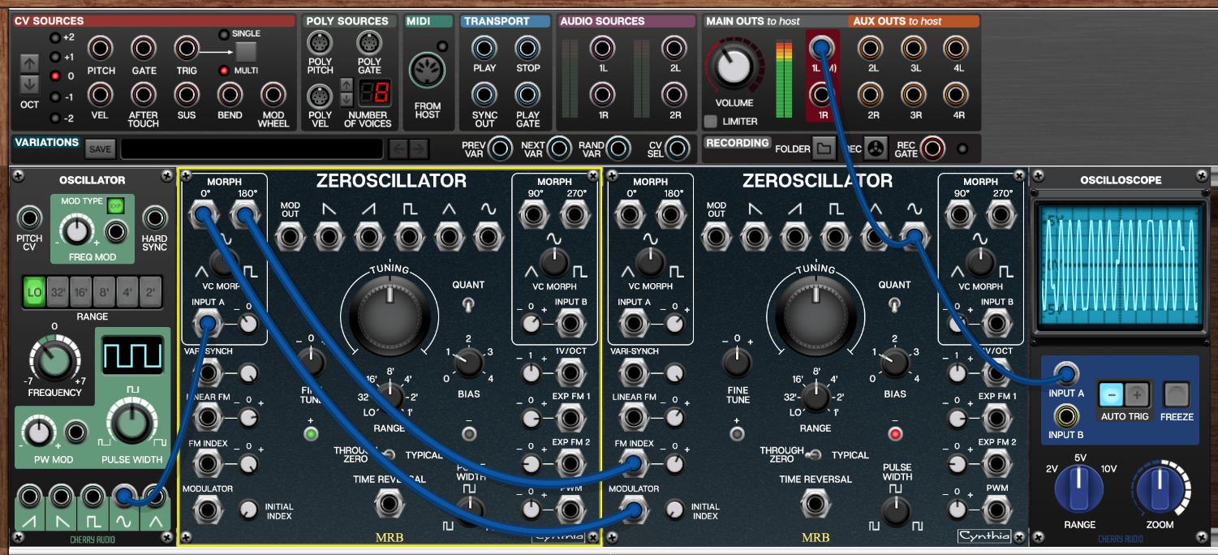This screenshot has width=1218, height=555.
Task: Click the octave down arrow
Action: pos(29,84)
